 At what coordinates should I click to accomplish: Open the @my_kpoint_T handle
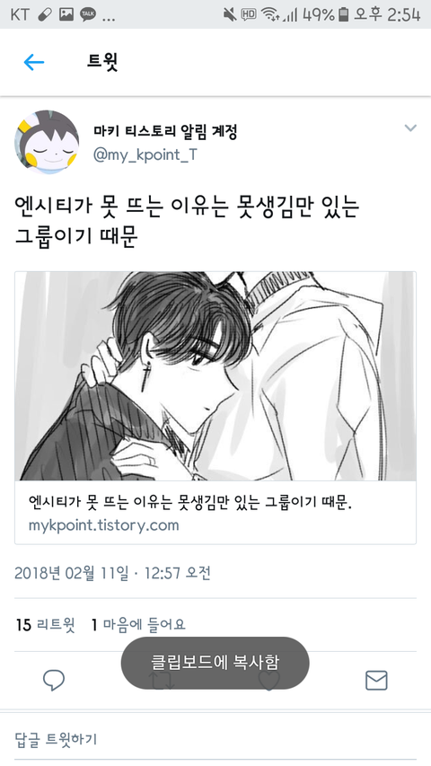(145, 154)
